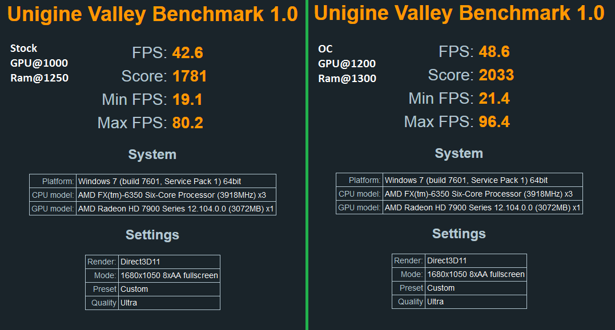Click the Settings heading in the OC panel

click(x=459, y=234)
